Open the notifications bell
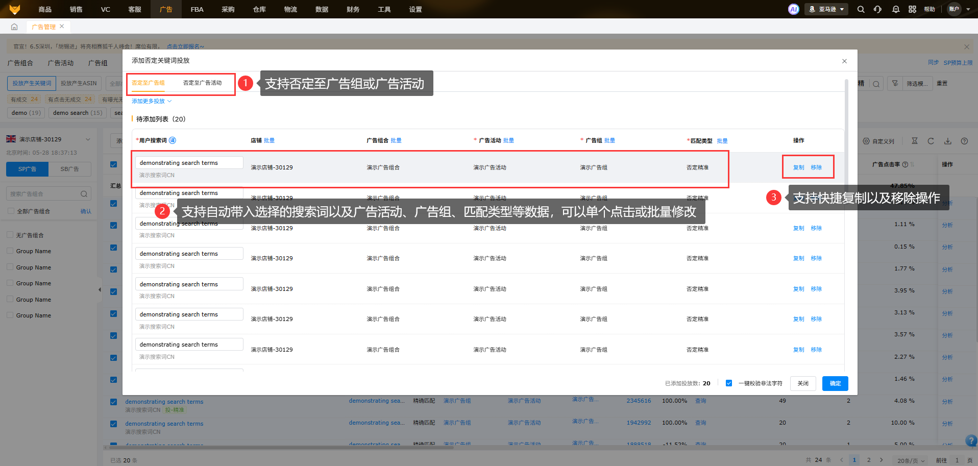 [895, 9]
